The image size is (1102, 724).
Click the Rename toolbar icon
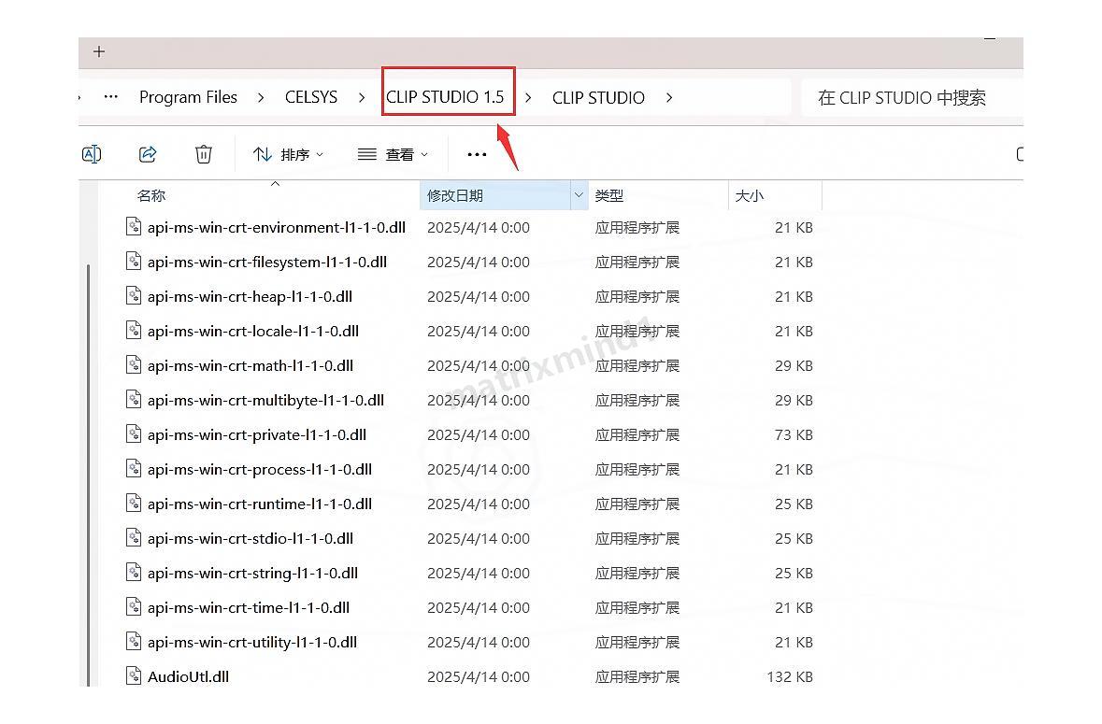[93, 154]
